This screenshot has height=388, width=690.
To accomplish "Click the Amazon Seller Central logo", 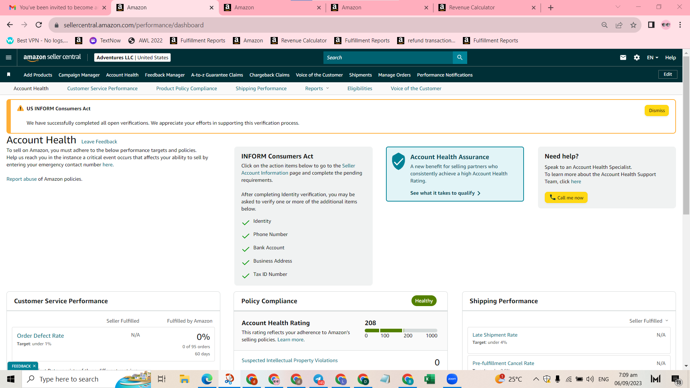I will click(52, 57).
